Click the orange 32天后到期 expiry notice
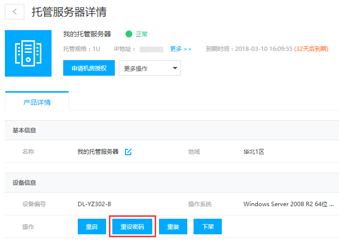Viewport: 339px width, 243px height. tap(311, 49)
